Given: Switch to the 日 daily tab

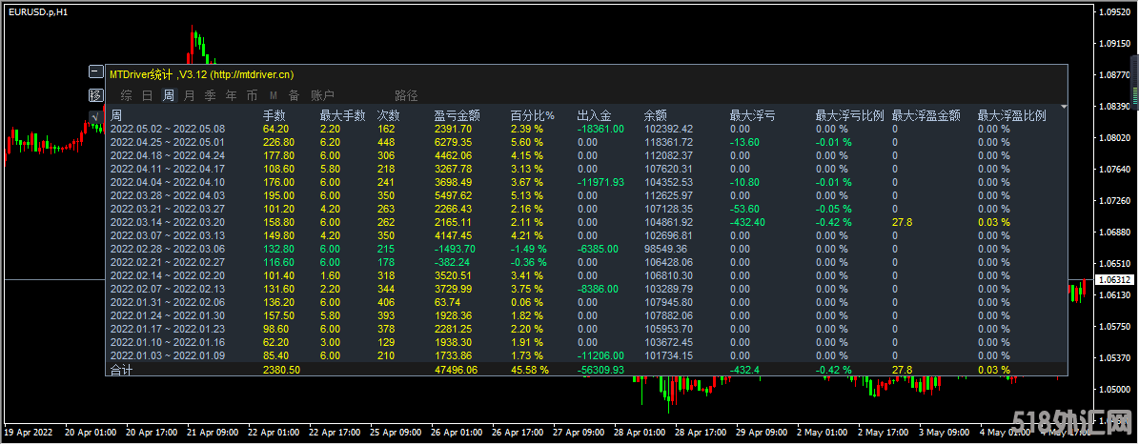Looking at the screenshot, I should pos(147,95).
